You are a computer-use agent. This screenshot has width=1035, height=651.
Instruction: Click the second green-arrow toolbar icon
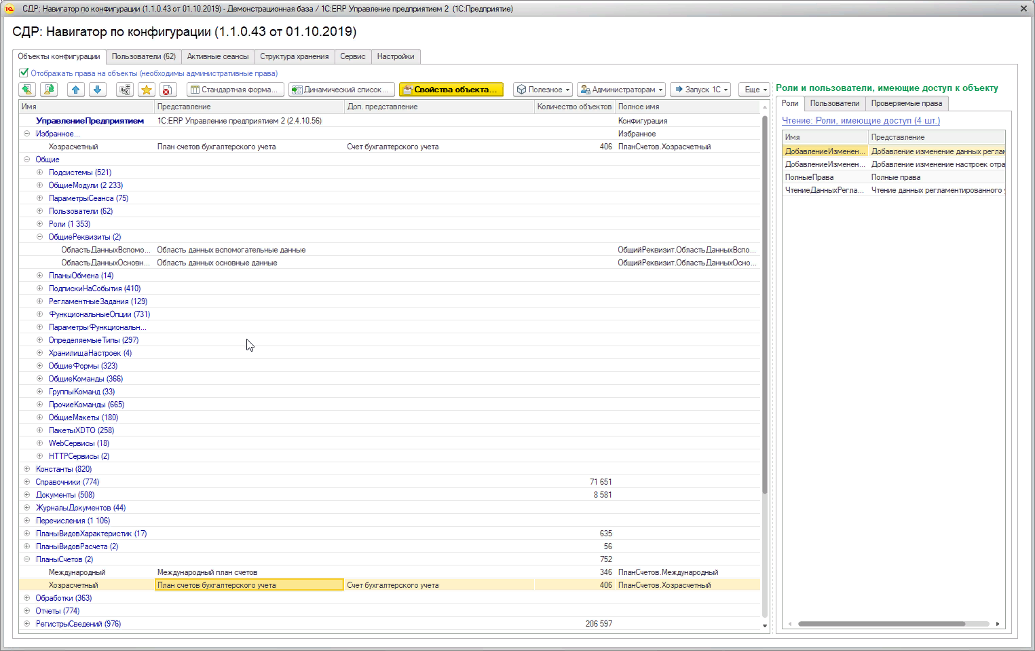coord(48,90)
